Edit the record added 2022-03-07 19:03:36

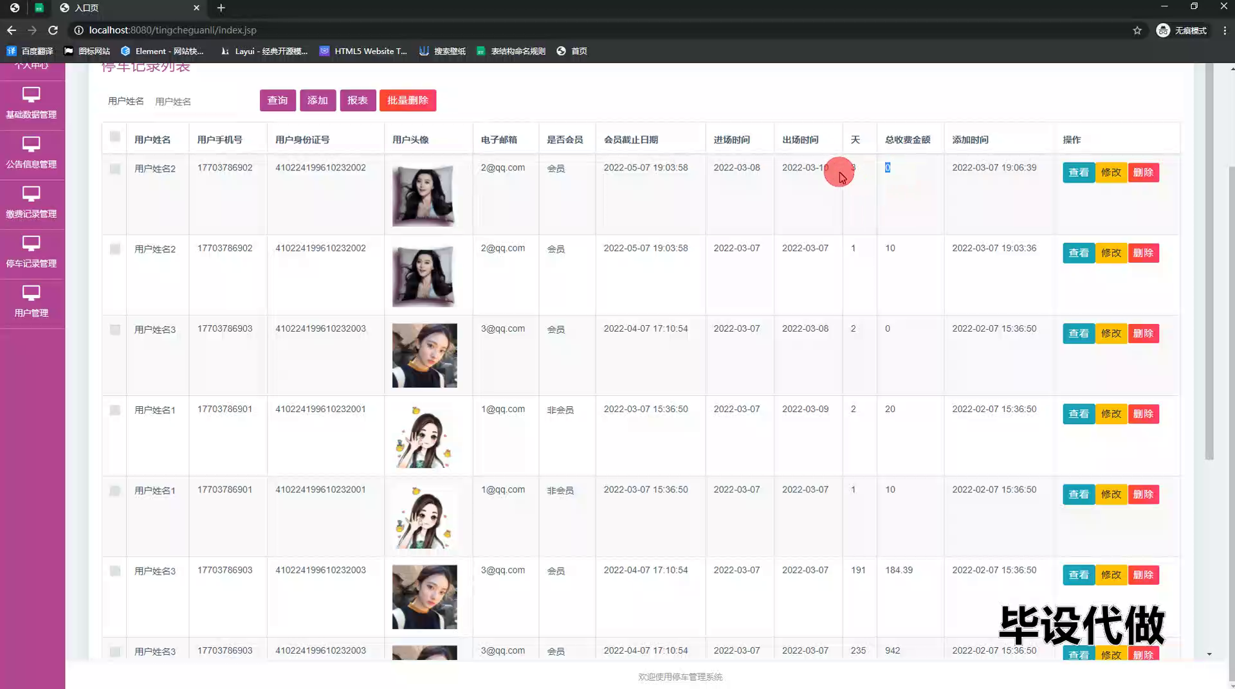(1111, 253)
